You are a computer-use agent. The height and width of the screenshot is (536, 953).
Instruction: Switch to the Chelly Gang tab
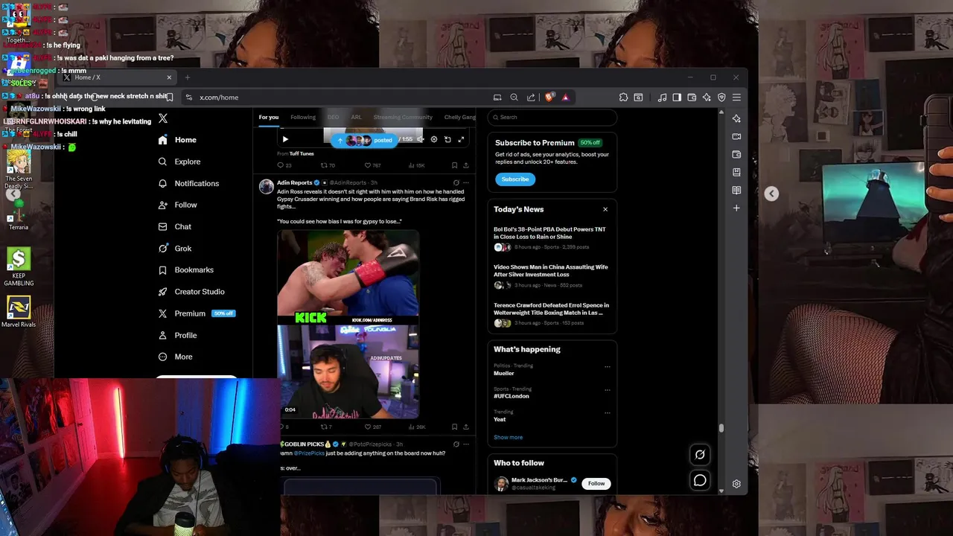460,117
